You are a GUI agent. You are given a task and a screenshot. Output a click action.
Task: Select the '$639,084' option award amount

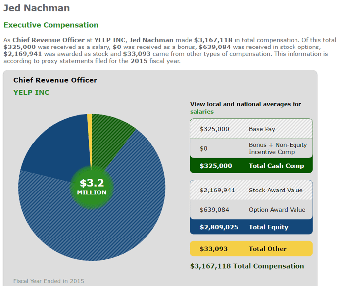[x=214, y=210]
